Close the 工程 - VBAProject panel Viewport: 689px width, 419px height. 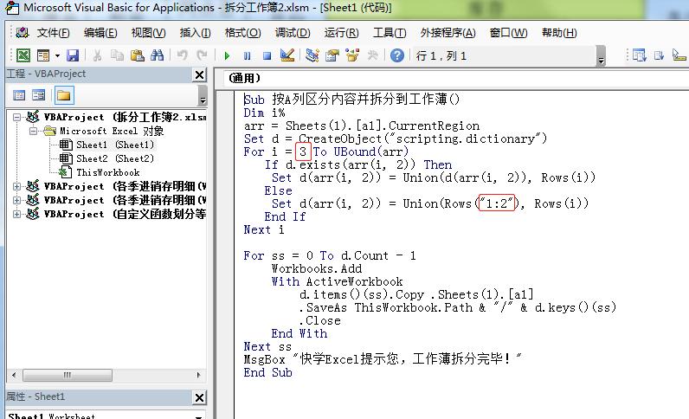pyautogui.click(x=200, y=74)
